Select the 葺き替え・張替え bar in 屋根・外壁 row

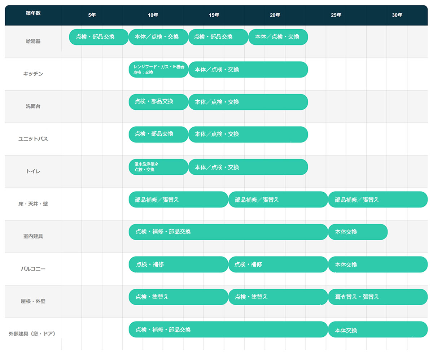pos(377,297)
